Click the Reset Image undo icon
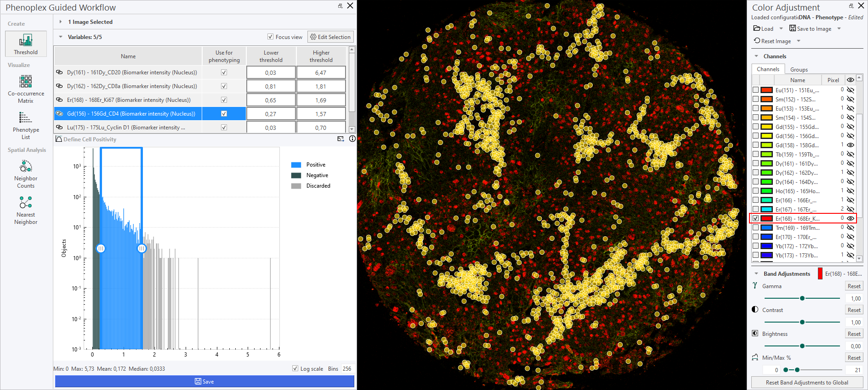 (757, 41)
